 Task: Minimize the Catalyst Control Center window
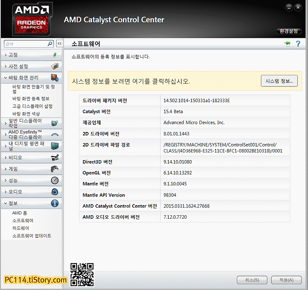click(289, 8)
